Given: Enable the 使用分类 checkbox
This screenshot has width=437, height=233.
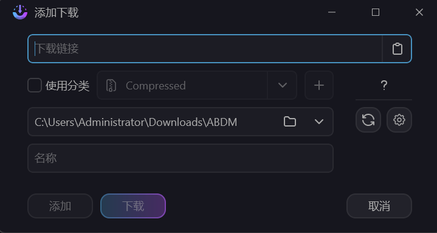Looking at the screenshot, I should click(x=35, y=85).
